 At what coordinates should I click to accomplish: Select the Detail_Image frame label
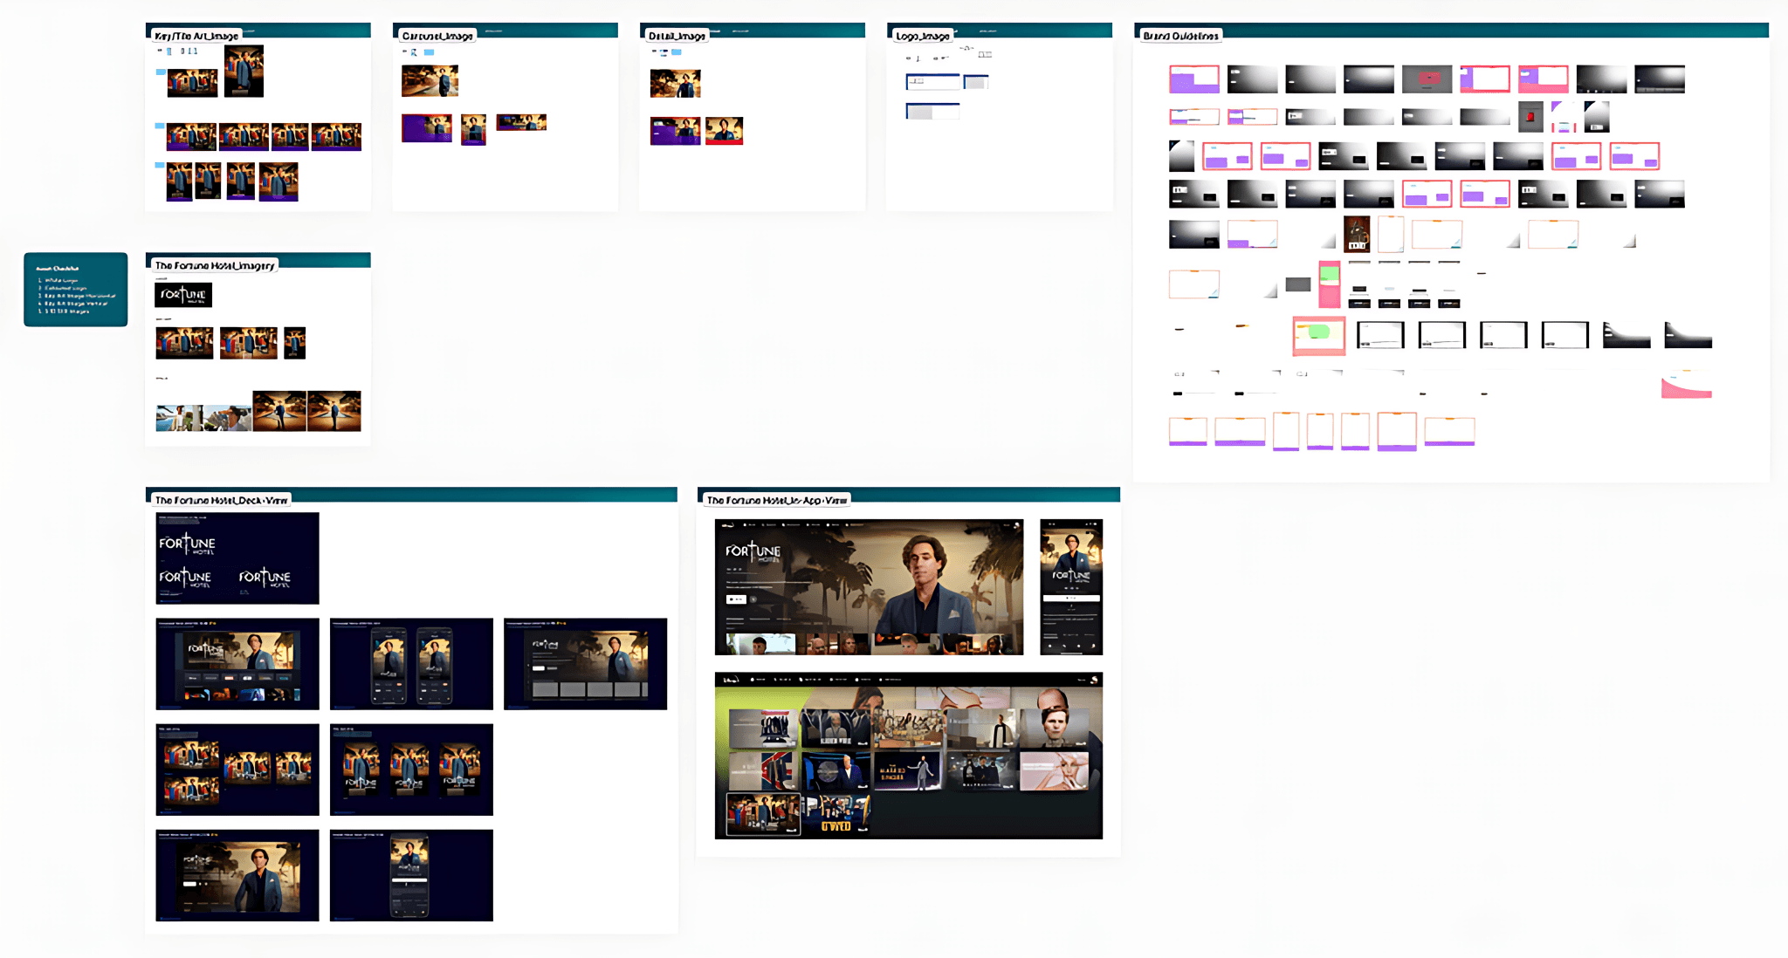tap(677, 36)
